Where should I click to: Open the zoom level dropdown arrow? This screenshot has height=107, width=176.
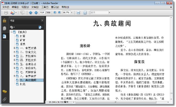click(x=72, y=12)
